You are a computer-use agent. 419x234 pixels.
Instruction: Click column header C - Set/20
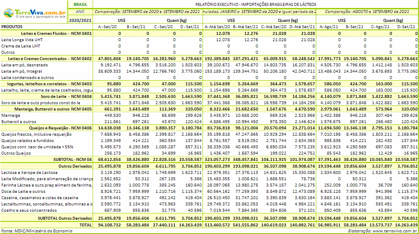click(x=163, y=26)
